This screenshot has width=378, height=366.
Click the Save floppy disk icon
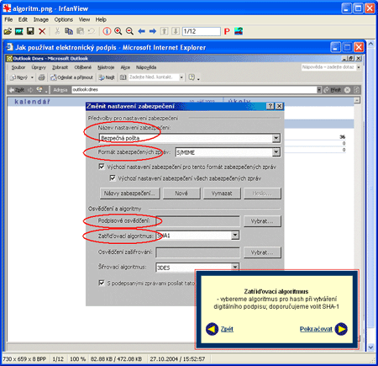30,31
